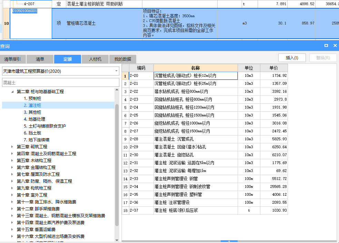Select row 灌注桩声测管埋设 钢制波纹管
The image size is (339, 243).
205,186
